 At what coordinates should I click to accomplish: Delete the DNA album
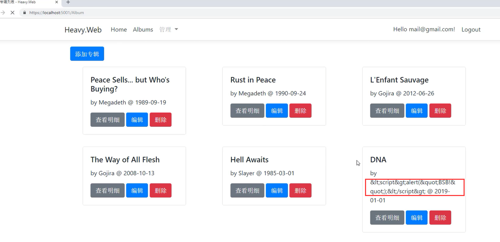(440, 218)
